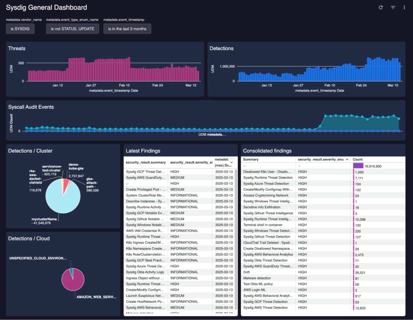This screenshot has height=320, width=413.
Task: Click the 'Sysdig AWS Threat Detection' summary
Action: point(265,308)
